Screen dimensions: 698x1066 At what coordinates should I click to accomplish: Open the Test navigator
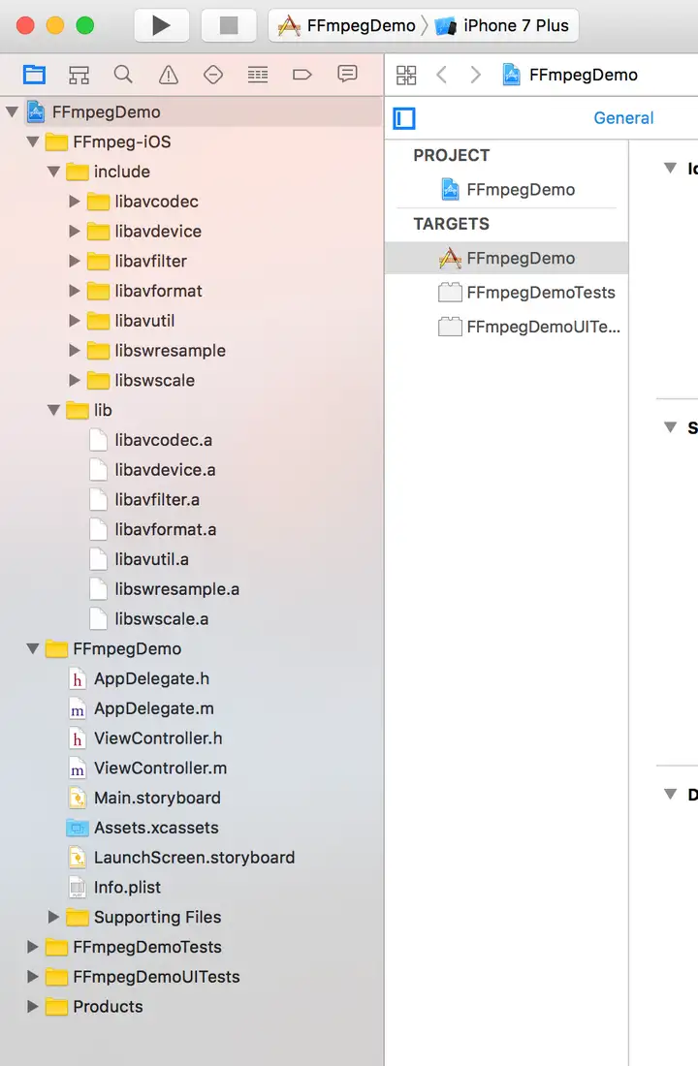(x=213, y=75)
